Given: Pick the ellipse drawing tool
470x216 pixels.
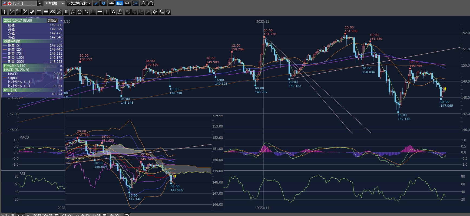Looking at the screenshot, I should click(x=86, y=12).
